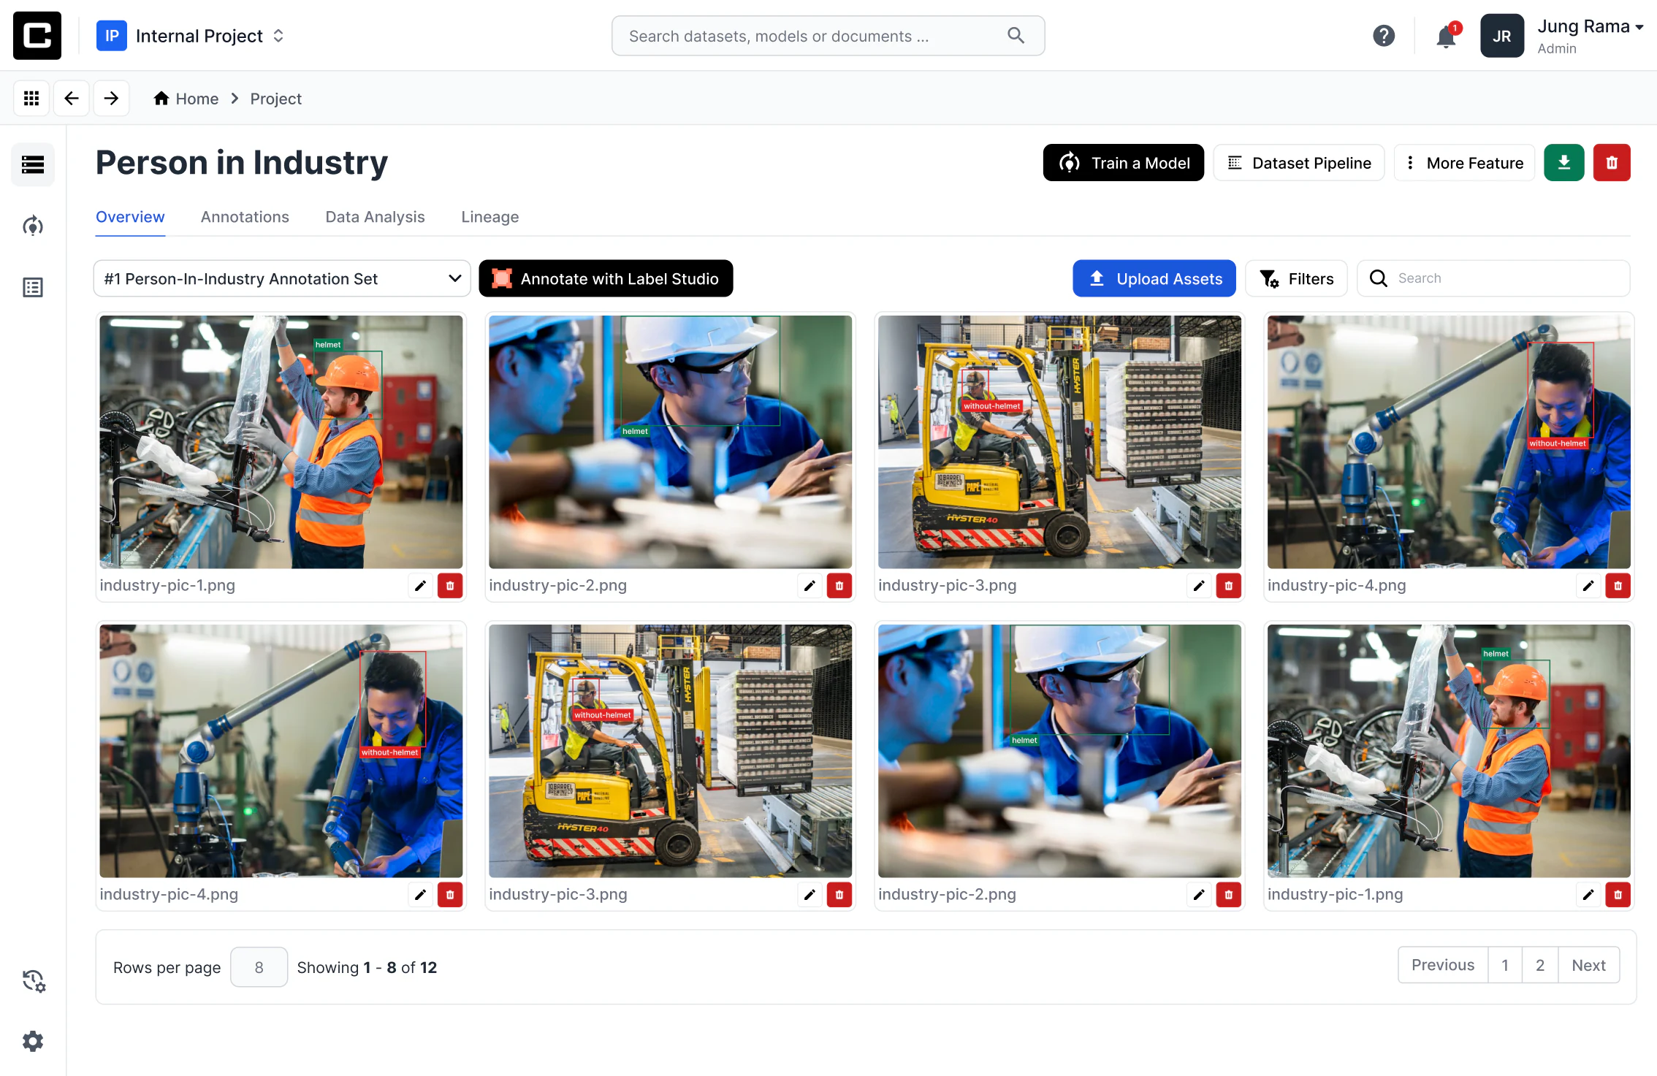1657x1076 pixels.
Task: Click the red delete dataset button beside download
Action: click(x=1612, y=162)
